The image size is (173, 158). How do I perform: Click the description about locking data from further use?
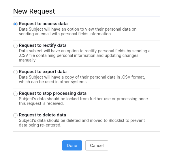pos(83,101)
